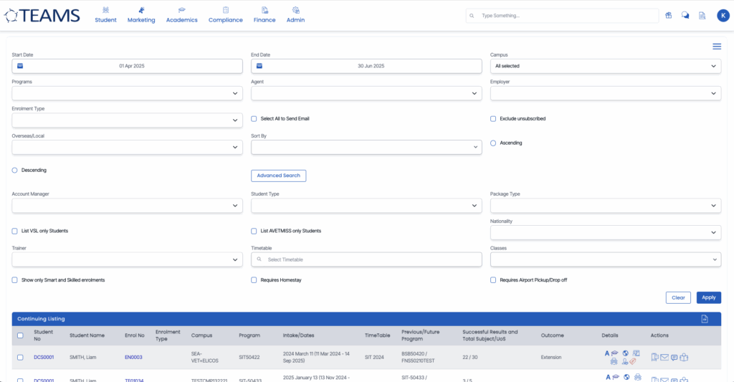Click the 'A' details icon in EN0003 row
Image resolution: width=734 pixels, height=382 pixels.
[x=607, y=353]
